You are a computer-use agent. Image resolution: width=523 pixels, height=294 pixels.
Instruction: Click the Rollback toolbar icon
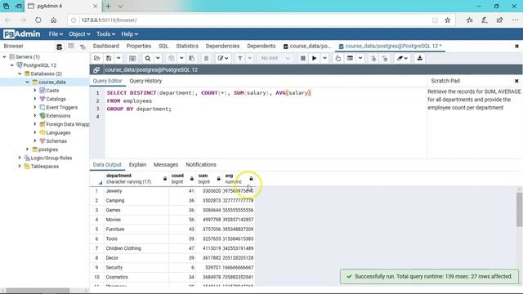click(x=385, y=58)
